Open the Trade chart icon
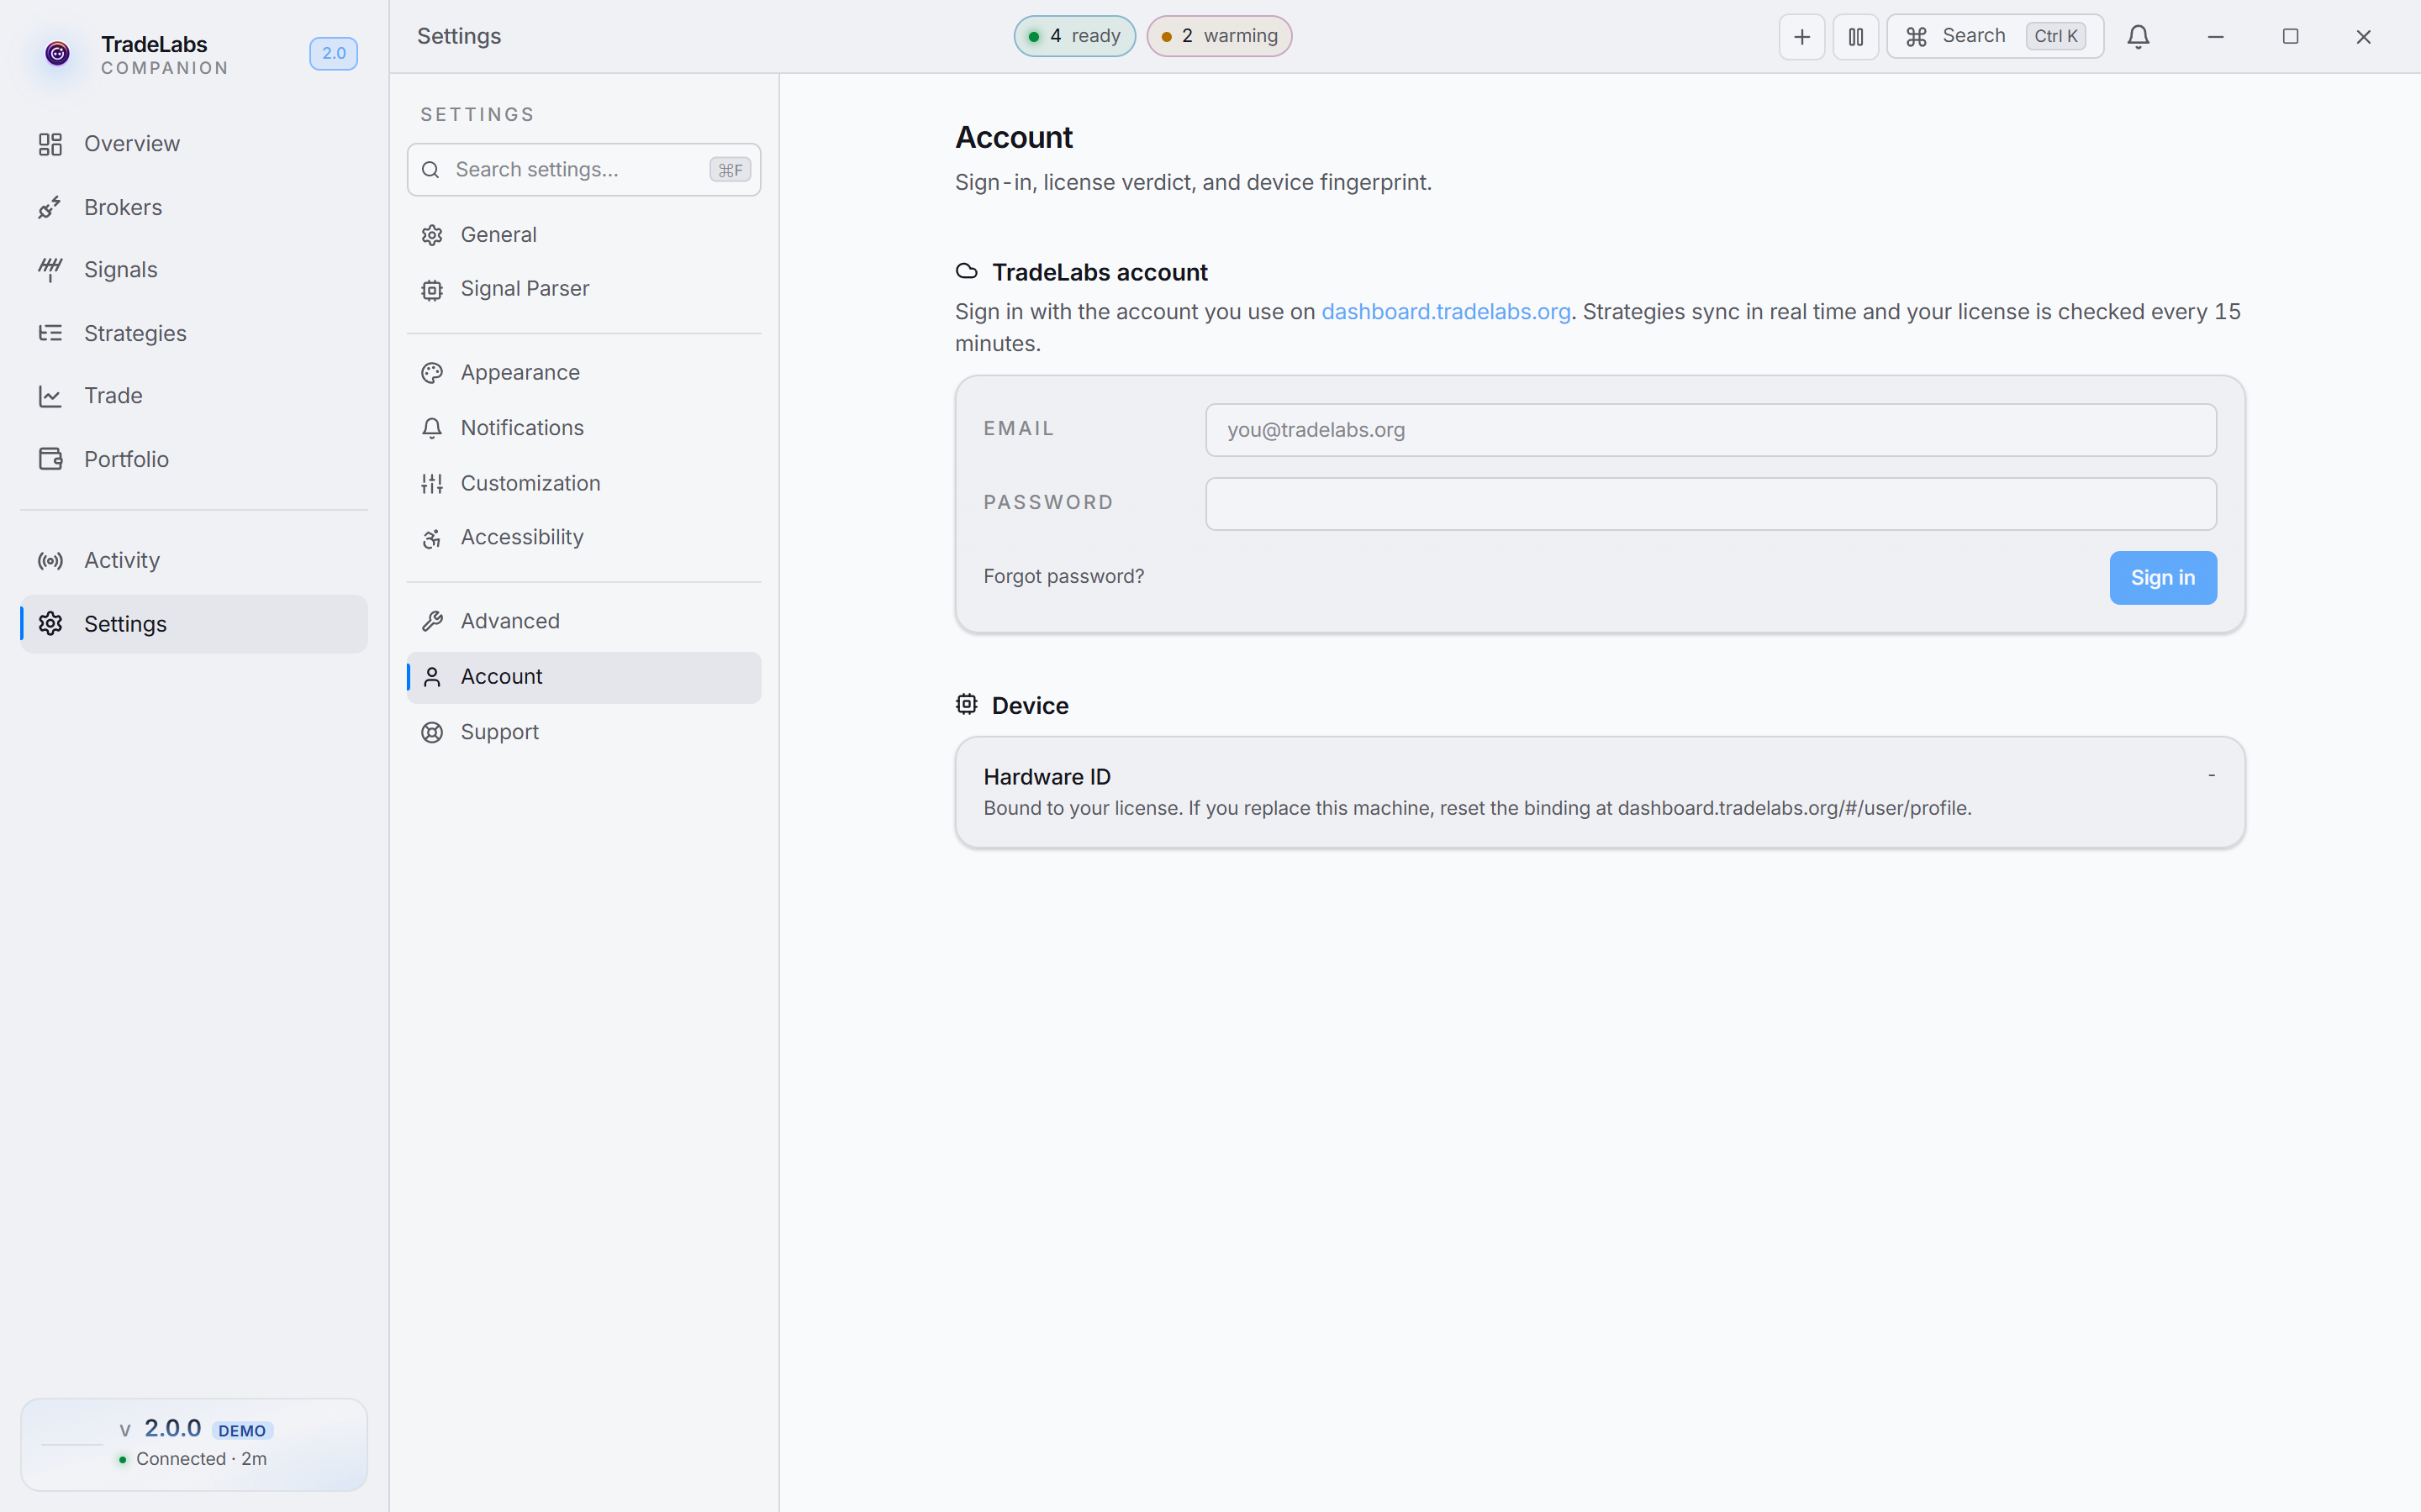 (50, 396)
